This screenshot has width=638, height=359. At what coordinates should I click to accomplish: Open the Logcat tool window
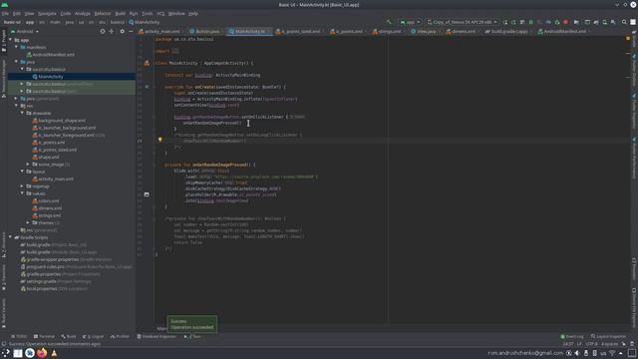click(93, 337)
